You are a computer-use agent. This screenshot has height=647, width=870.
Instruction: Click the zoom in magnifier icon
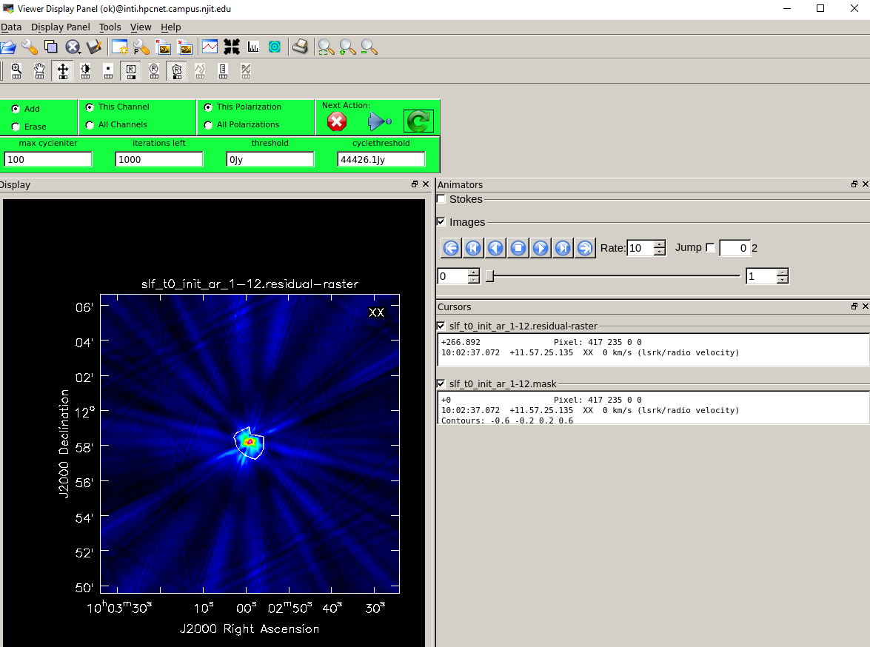coord(347,47)
